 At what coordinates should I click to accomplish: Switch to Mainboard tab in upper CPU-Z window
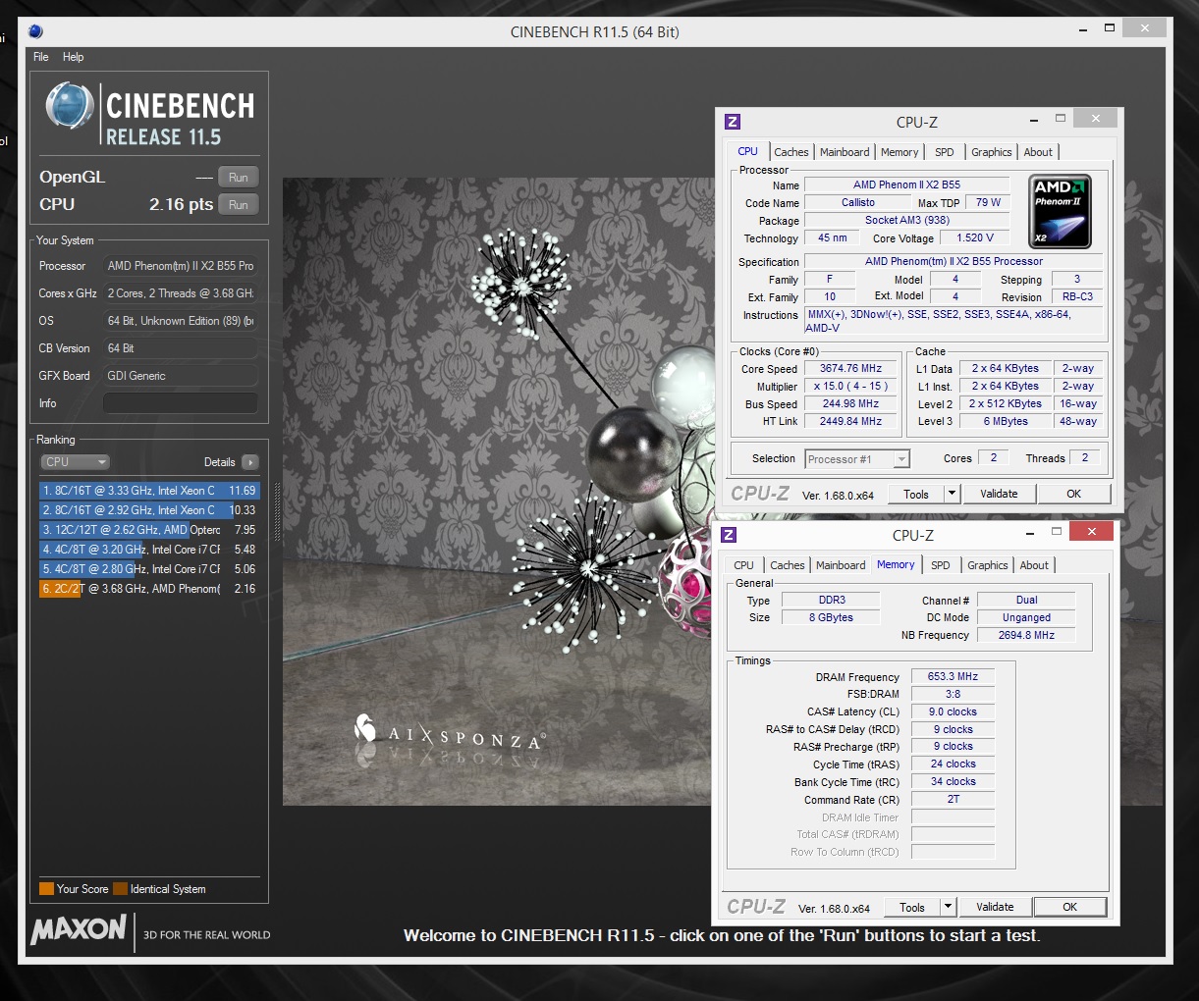(x=845, y=152)
